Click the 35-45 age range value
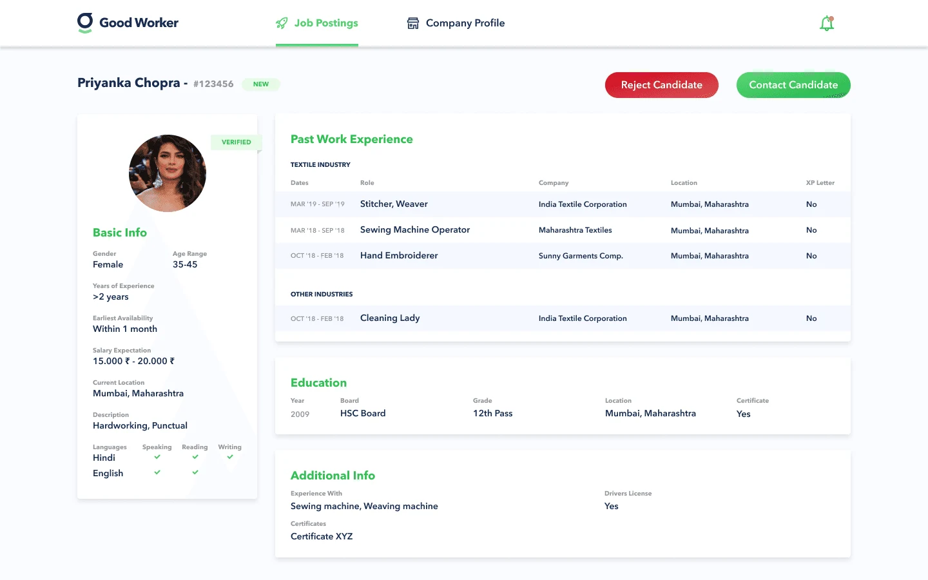This screenshot has height=580, width=928. point(185,265)
